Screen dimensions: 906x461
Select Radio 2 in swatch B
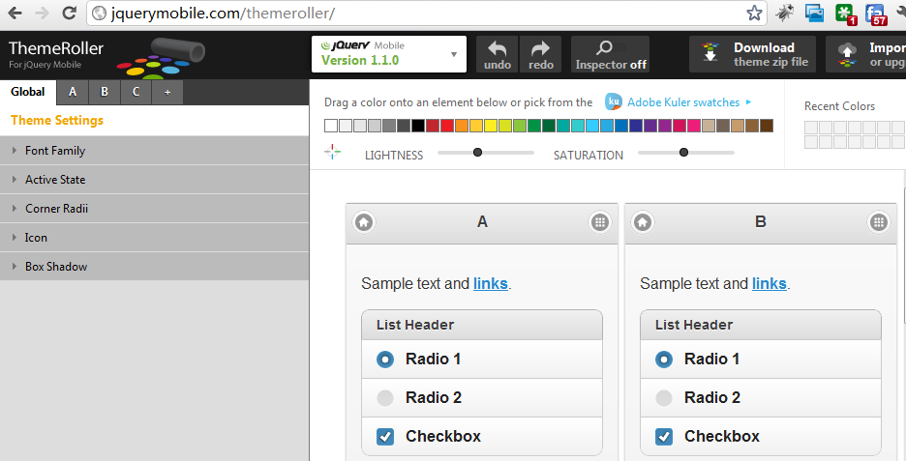(x=761, y=397)
